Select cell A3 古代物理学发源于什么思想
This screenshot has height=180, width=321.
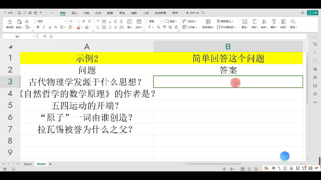click(x=87, y=82)
